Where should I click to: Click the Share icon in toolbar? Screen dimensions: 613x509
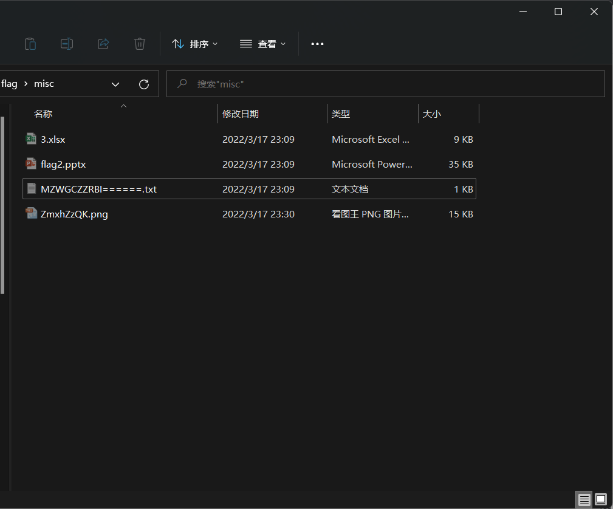[103, 44]
